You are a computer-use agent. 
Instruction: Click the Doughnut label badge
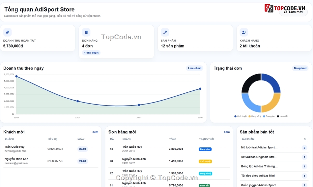pyautogui.click(x=300, y=68)
